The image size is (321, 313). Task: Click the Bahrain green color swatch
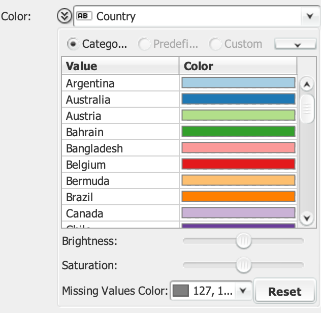pyautogui.click(x=238, y=132)
